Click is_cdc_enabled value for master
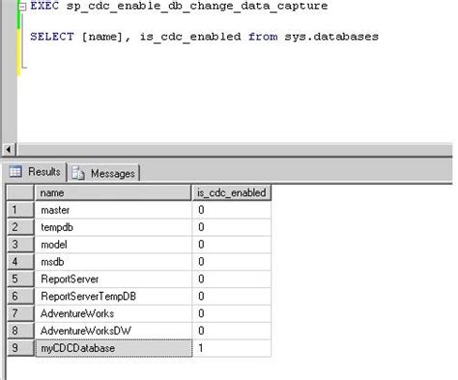Screen dimensions: 458x380 [232, 210]
